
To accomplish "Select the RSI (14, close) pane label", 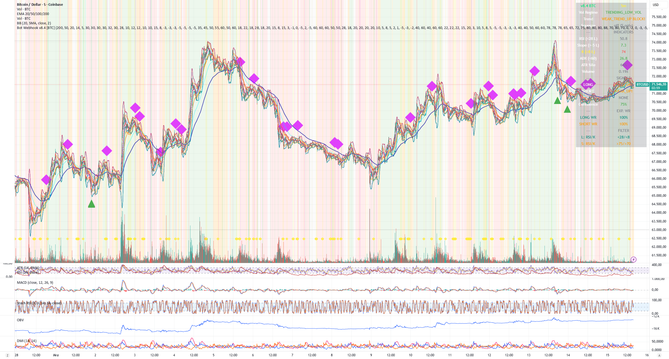I will (27, 272).
